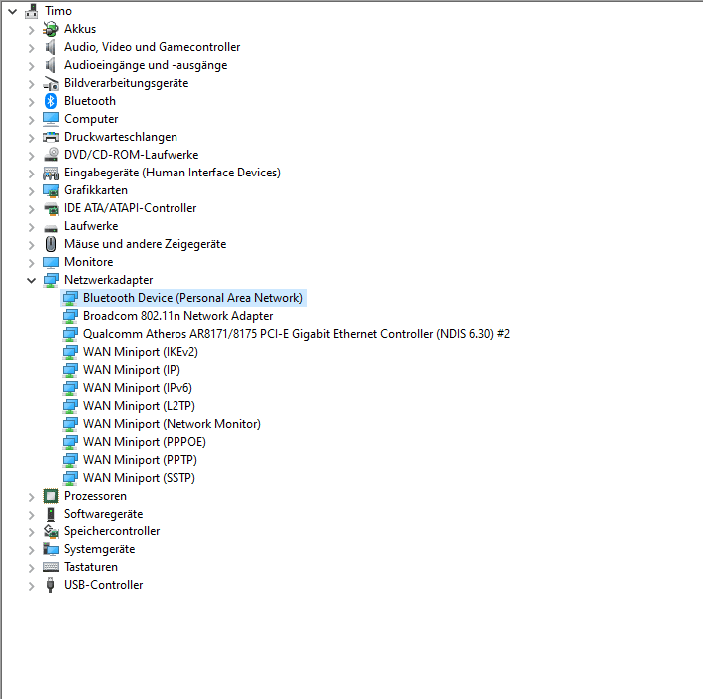Select WAN Miniport (L2TP)
Viewport: 703px width, 699px height.
[x=139, y=406]
